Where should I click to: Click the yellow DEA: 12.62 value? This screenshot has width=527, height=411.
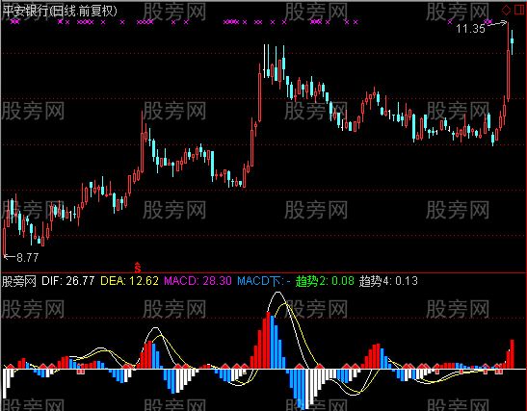click(129, 281)
